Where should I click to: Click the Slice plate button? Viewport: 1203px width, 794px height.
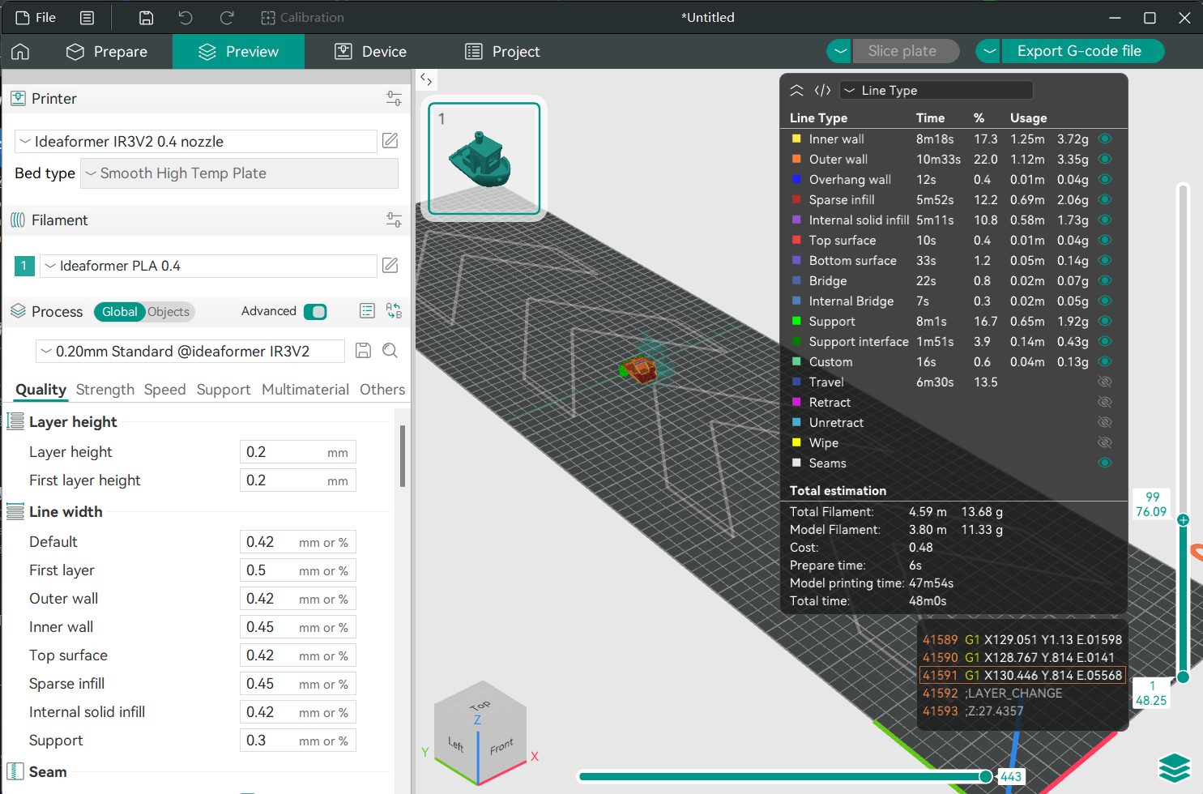906,51
